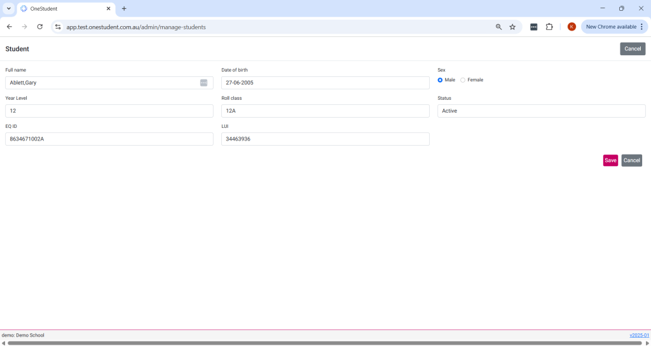Go back using the browser back arrow
Image resolution: width=651 pixels, height=346 pixels.
pyautogui.click(x=10, y=27)
